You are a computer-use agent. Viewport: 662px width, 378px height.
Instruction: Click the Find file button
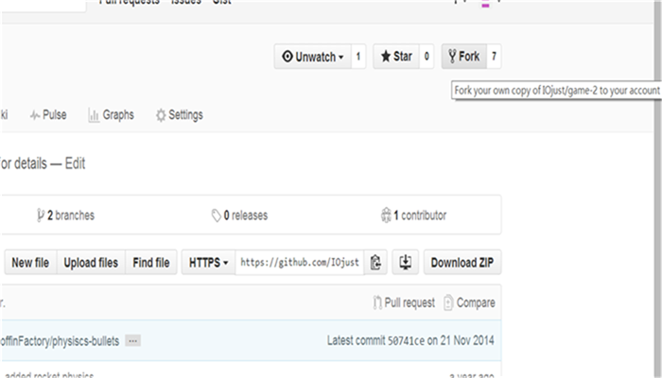tap(151, 263)
